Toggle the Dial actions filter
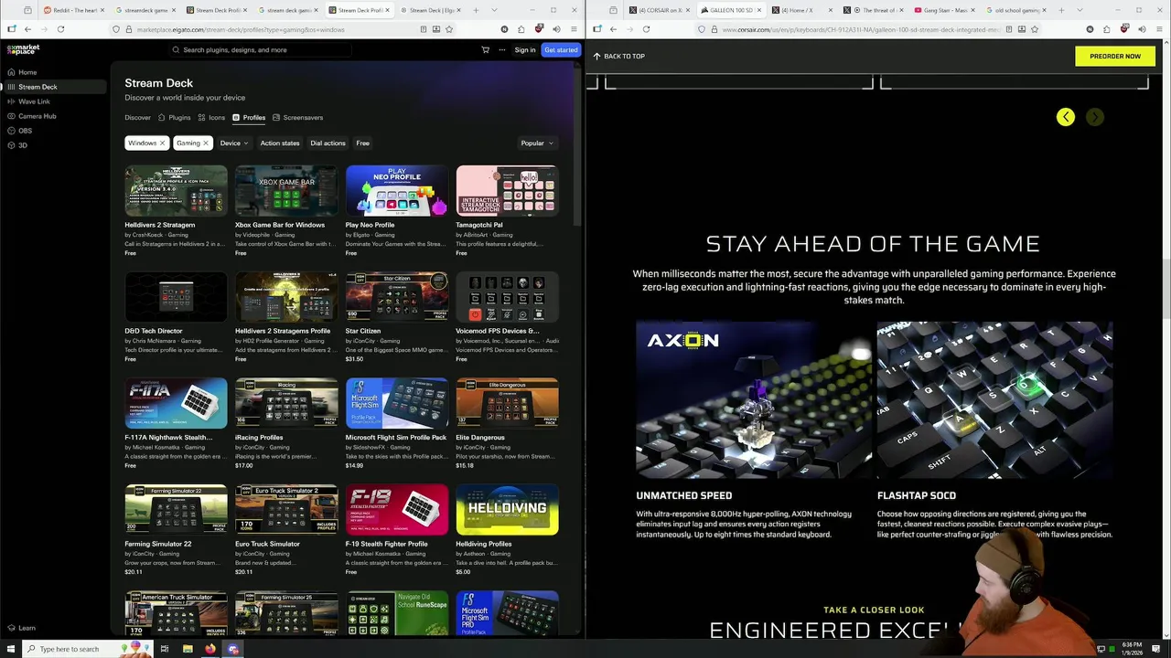The width and height of the screenshot is (1171, 658). coord(328,143)
